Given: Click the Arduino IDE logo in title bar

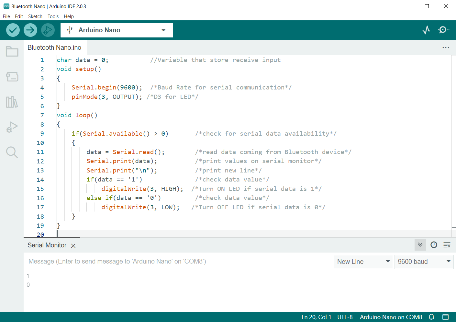Looking at the screenshot, I should (6, 6).
